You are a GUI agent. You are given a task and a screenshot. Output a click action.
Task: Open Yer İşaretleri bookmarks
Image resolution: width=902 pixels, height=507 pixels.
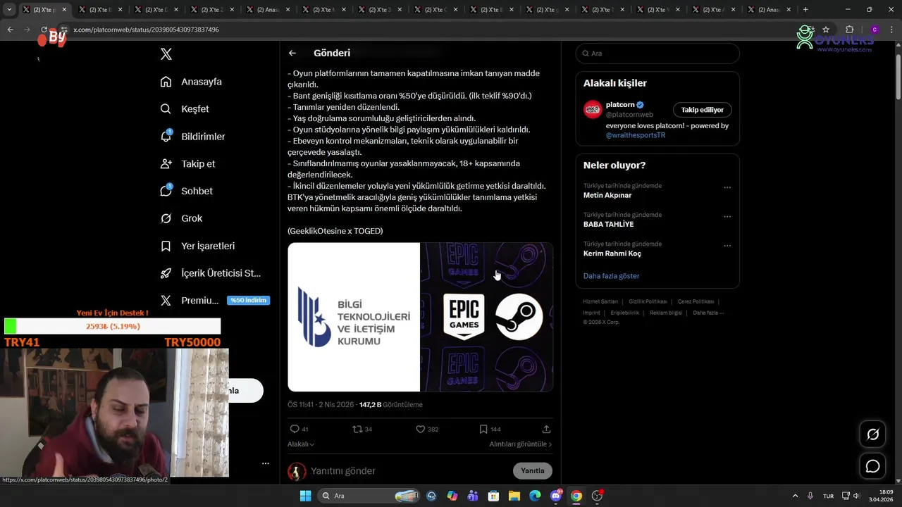coord(197,246)
